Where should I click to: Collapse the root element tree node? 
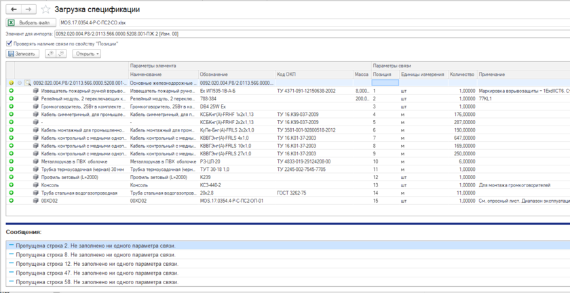tap(20, 83)
